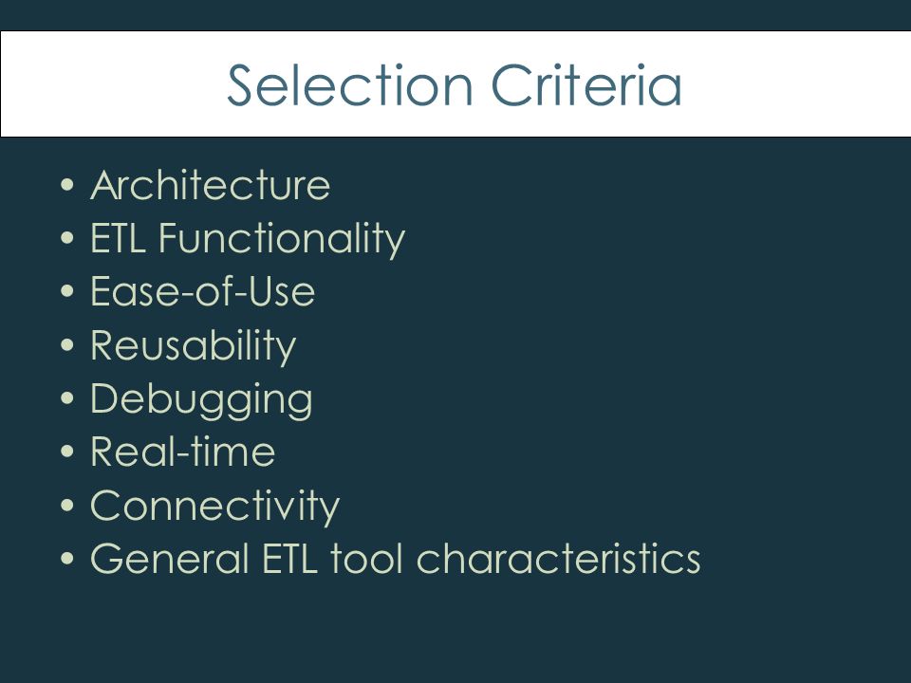Click the dark strip above the title banner
Screen dimensions: 911x683
pyautogui.click(x=455, y=15)
